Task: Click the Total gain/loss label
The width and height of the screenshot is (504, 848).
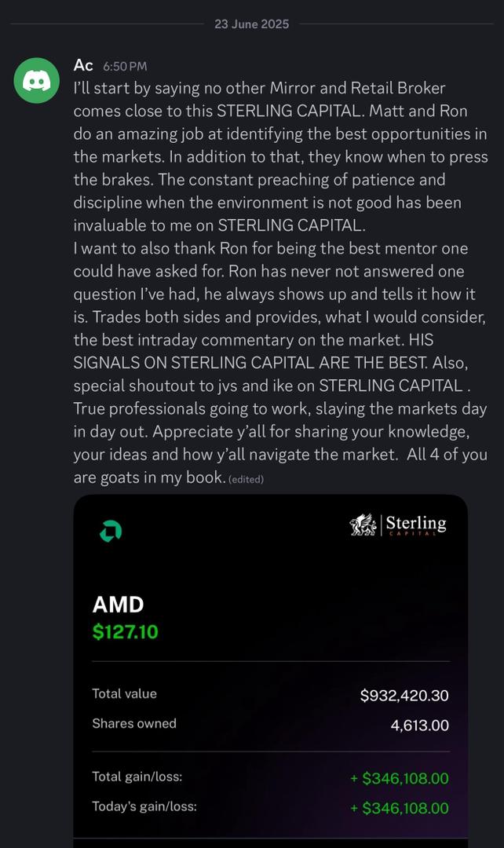Action: [x=137, y=777]
